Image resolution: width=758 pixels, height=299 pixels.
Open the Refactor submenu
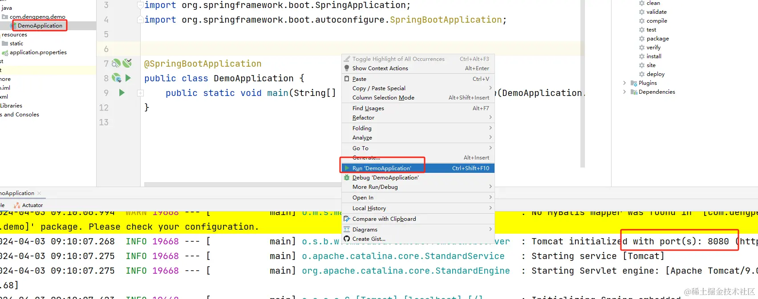click(x=418, y=118)
